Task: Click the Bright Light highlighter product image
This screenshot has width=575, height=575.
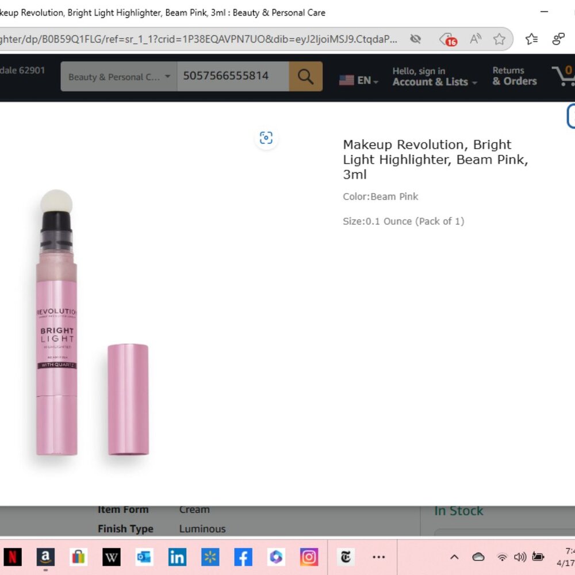Action: pos(56,323)
